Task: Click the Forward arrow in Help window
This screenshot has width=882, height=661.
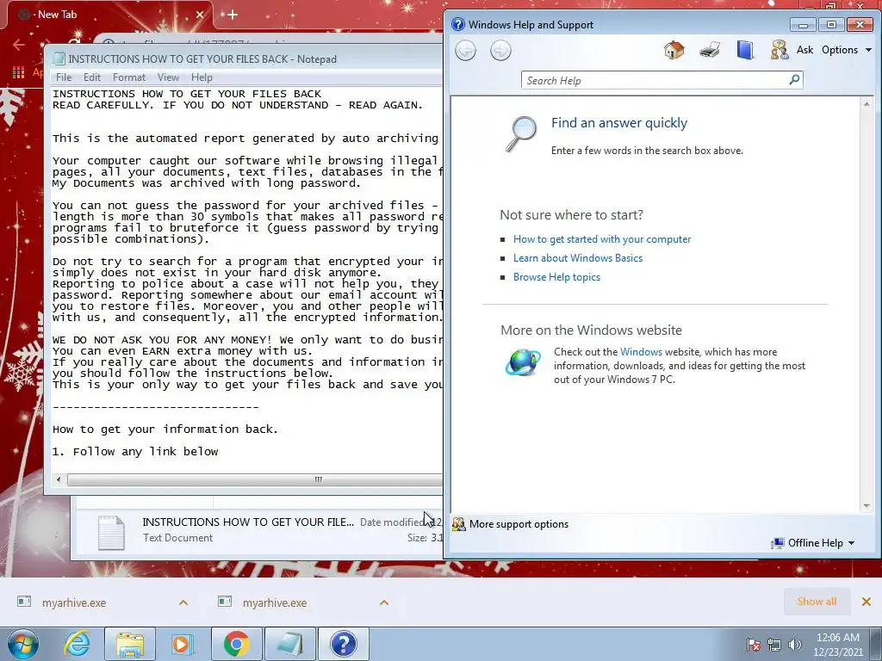Action: pos(500,51)
